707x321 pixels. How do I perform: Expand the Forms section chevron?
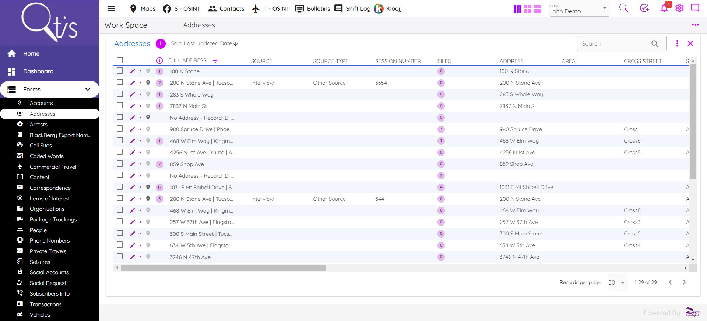[88, 90]
